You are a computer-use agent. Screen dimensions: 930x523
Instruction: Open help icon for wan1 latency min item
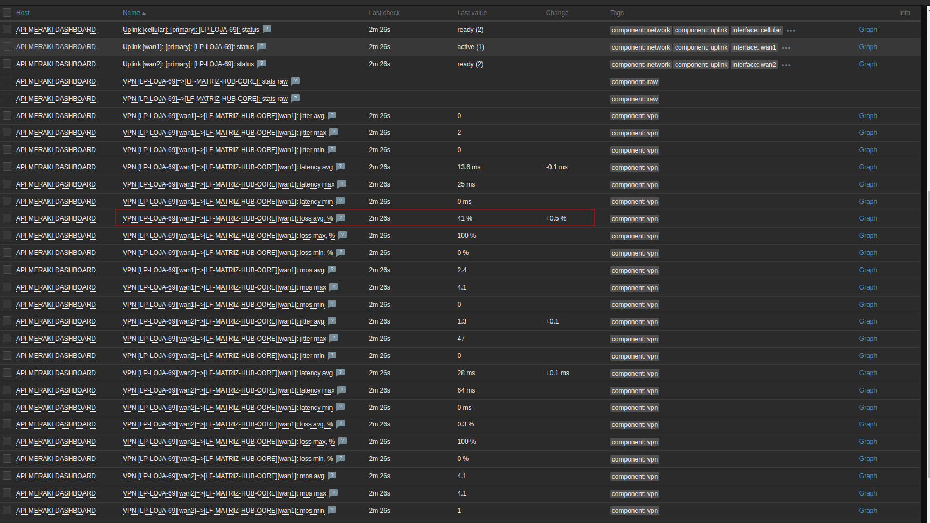coord(340,201)
